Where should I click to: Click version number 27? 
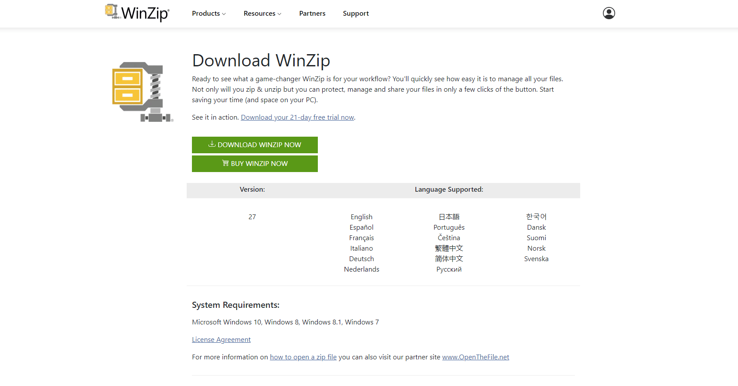click(x=252, y=217)
